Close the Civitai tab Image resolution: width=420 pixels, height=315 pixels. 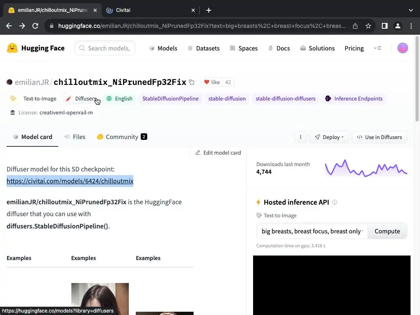[193, 10]
